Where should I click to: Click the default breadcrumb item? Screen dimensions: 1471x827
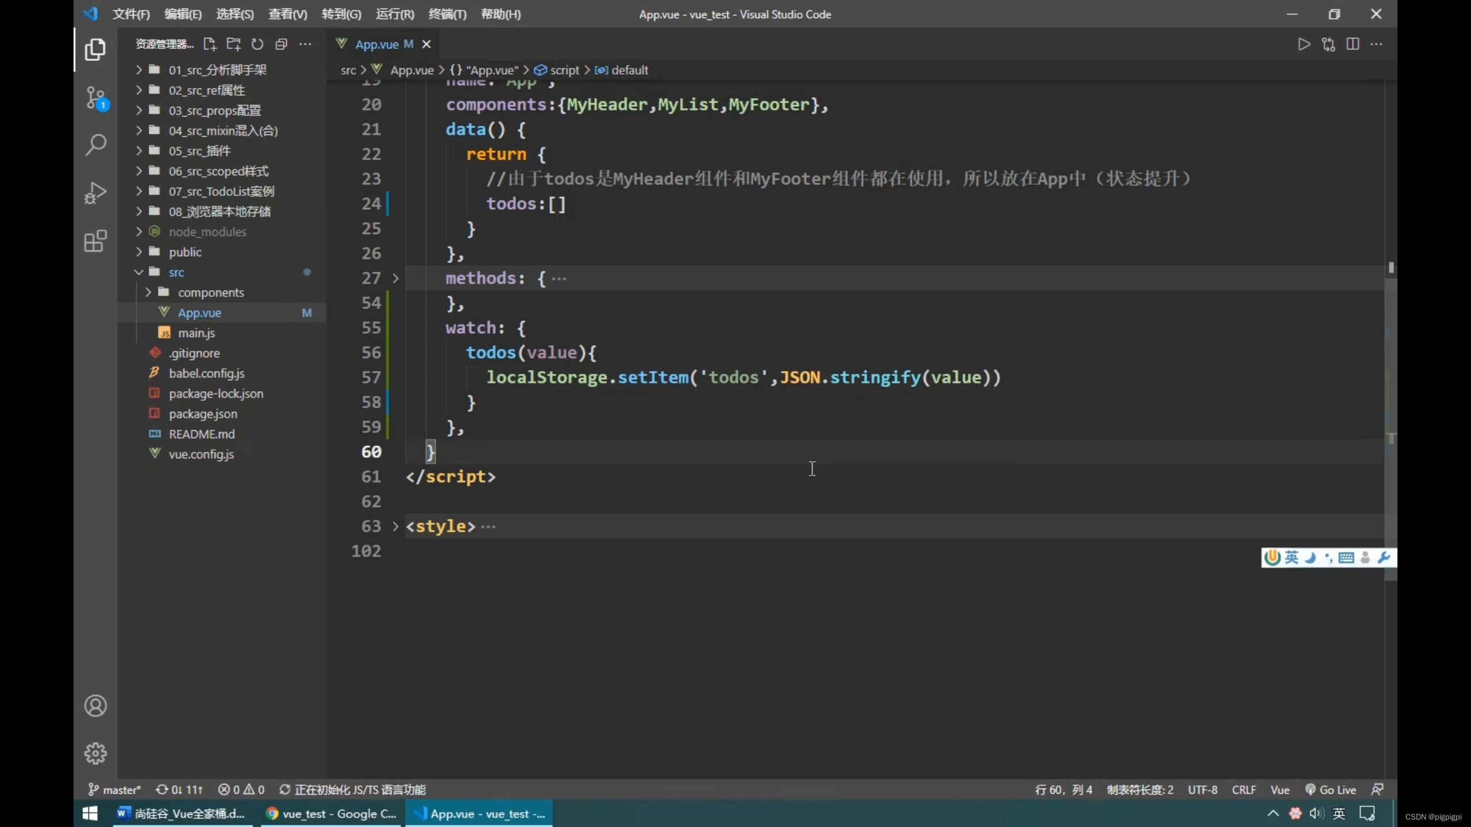[622, 70]
